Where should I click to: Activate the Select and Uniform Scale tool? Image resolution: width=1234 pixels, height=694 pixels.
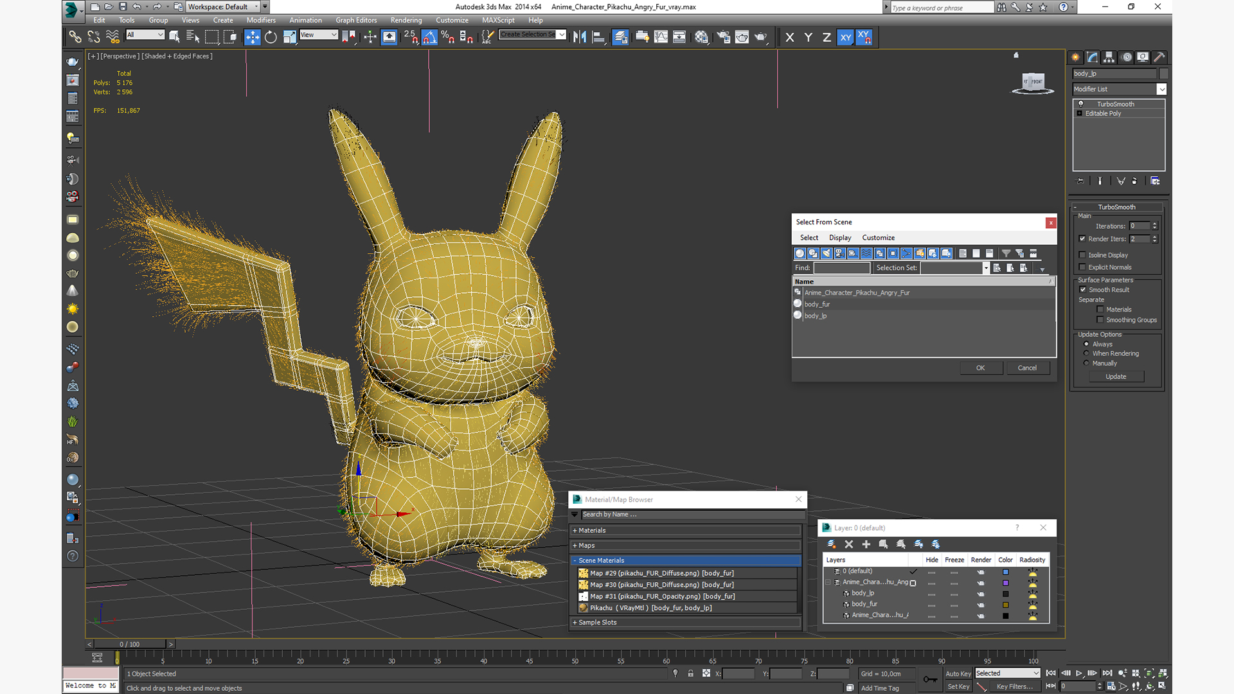click(x=289, y=37)
